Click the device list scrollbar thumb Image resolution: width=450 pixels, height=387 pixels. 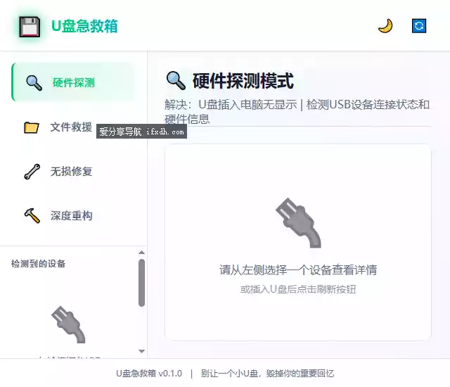(141, 283)
